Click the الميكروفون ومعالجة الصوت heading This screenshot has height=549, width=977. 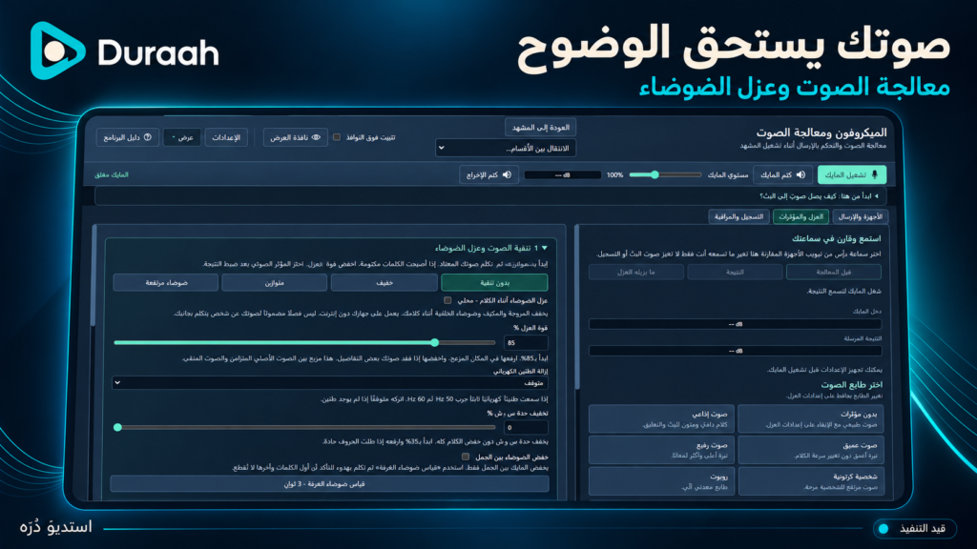(x=821, y=132)
